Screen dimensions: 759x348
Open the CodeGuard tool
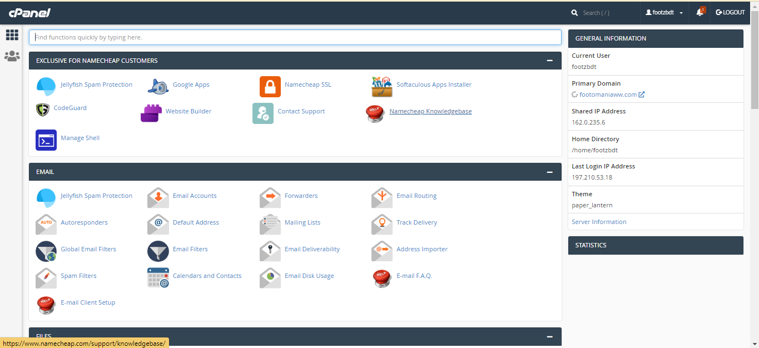(x=70, y=107)
